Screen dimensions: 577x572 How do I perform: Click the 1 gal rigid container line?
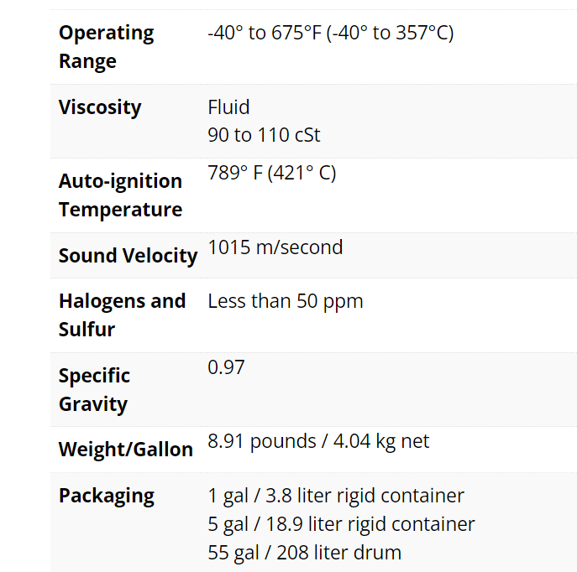pyautogui.click(x=335, y=496)
